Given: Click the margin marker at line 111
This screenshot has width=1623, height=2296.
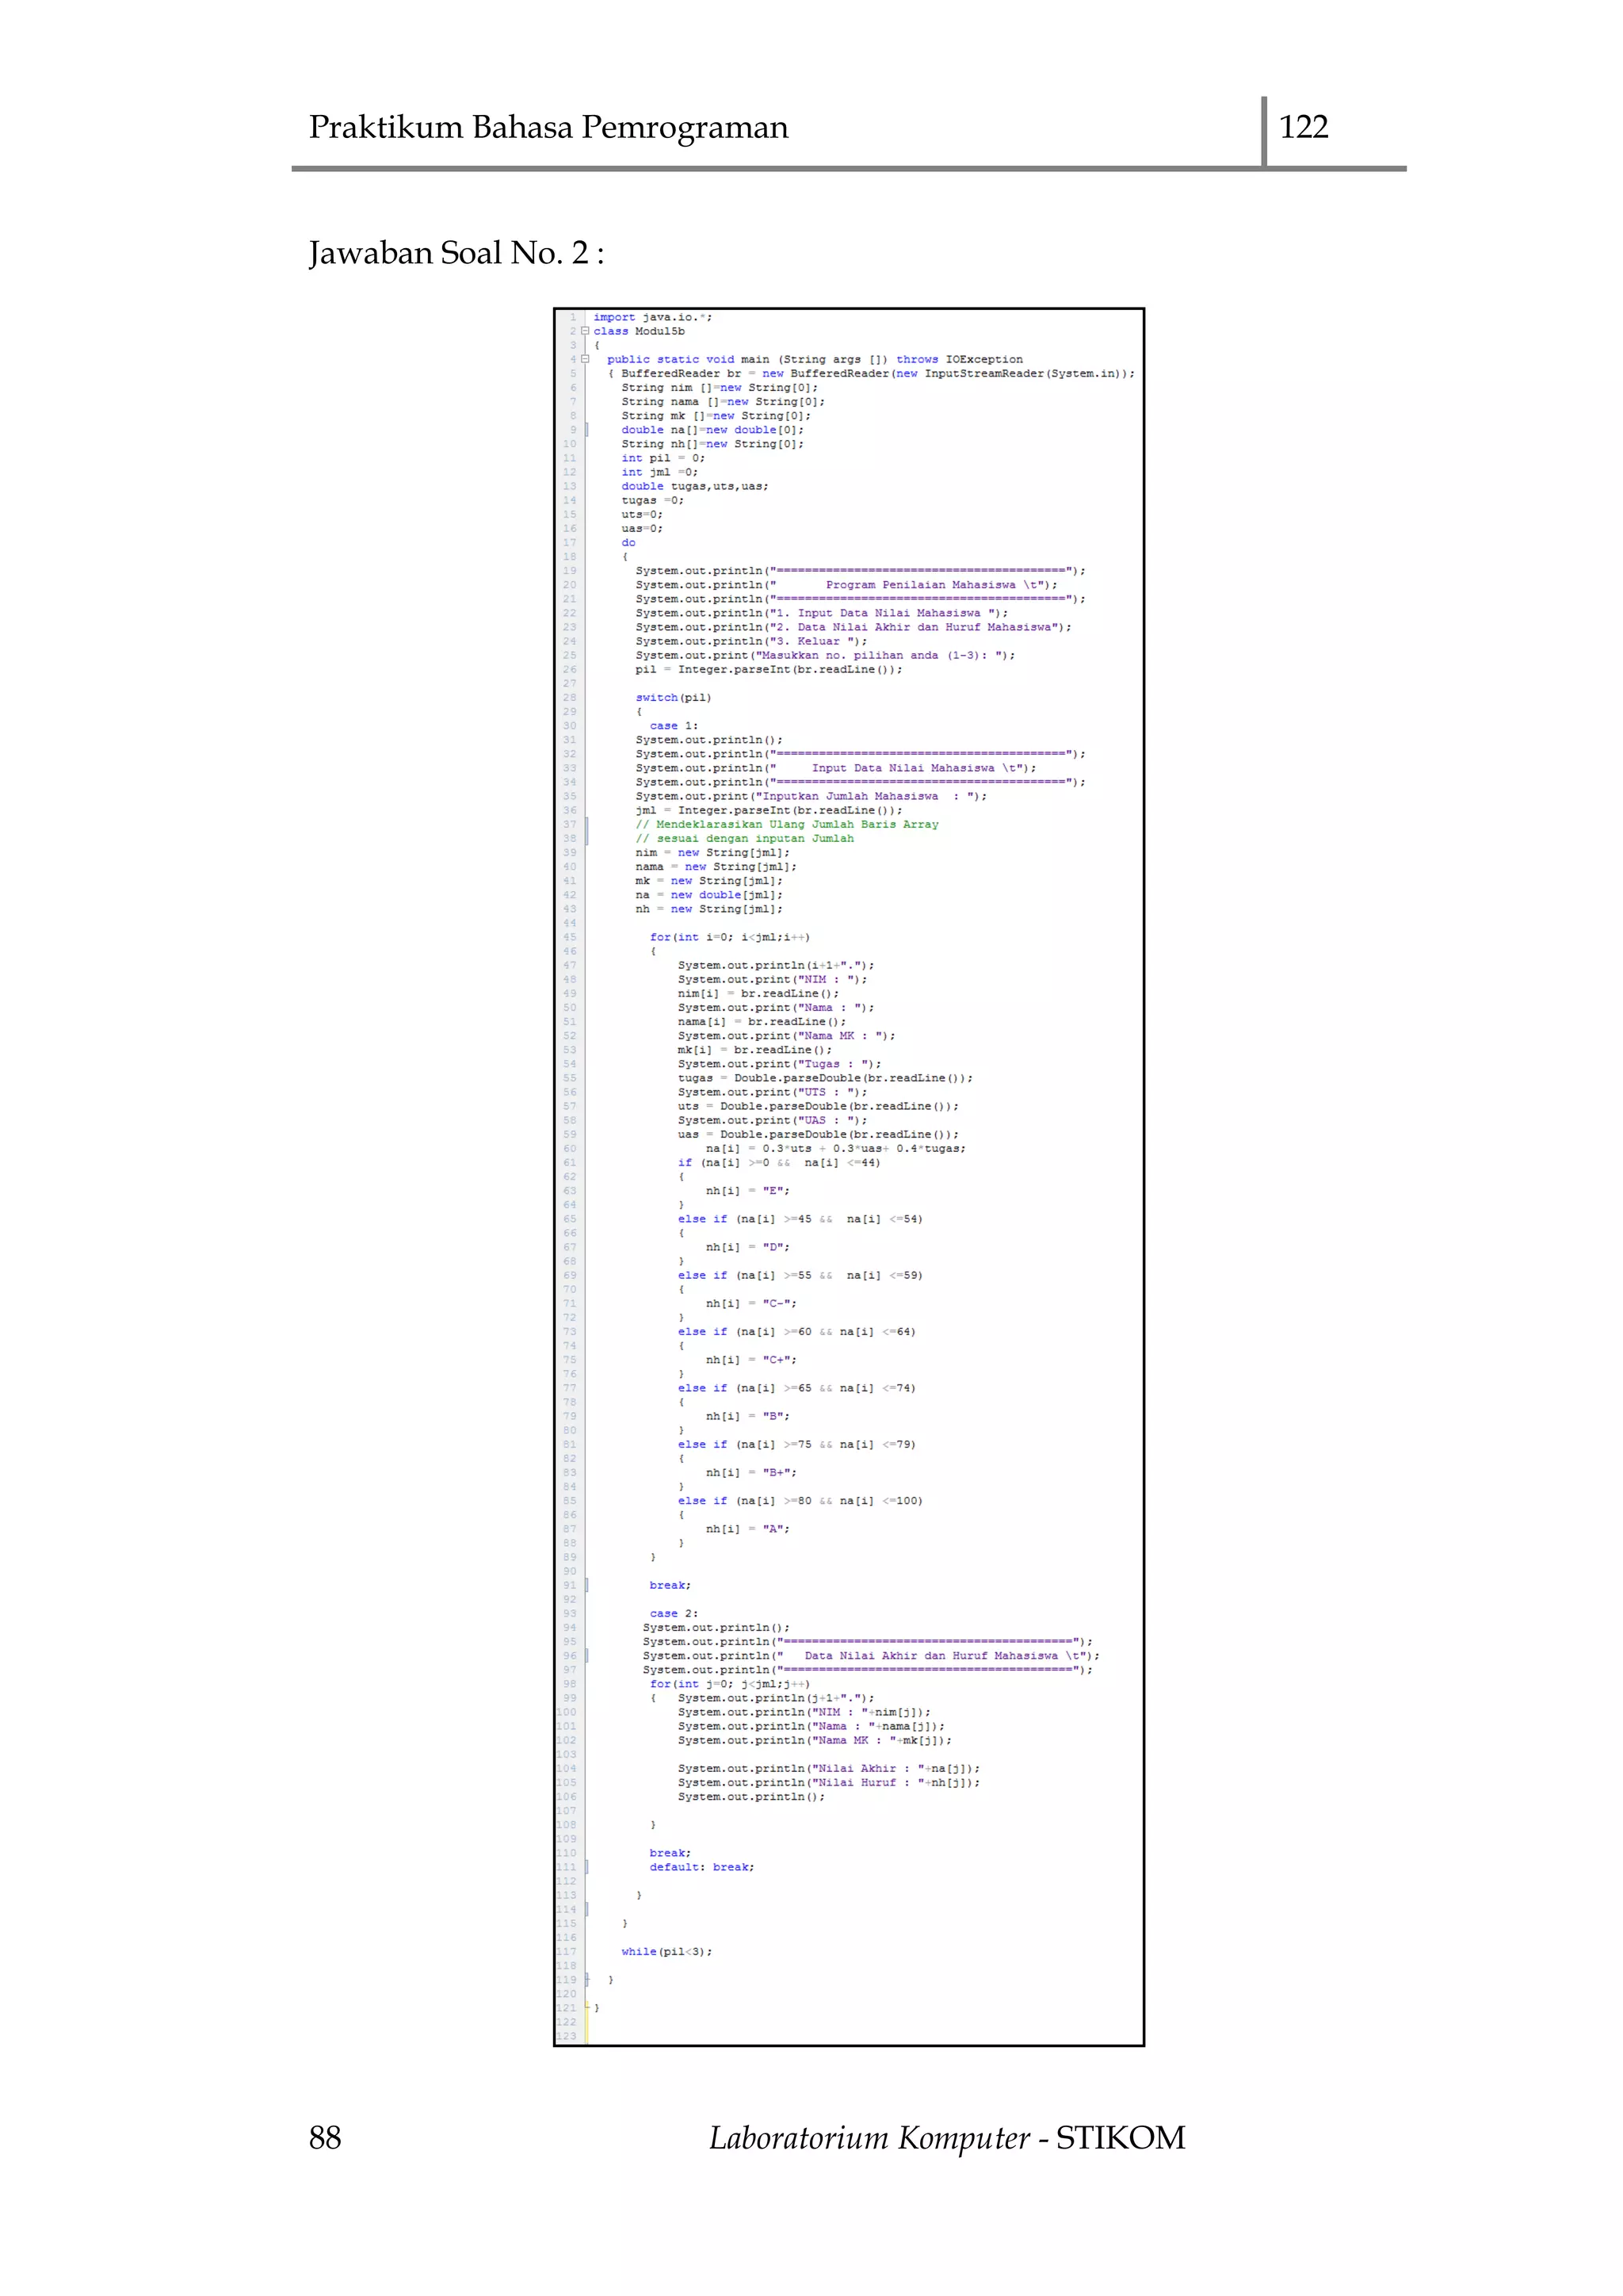Looking at the screenshot, I should click(x=586, y=1867).
